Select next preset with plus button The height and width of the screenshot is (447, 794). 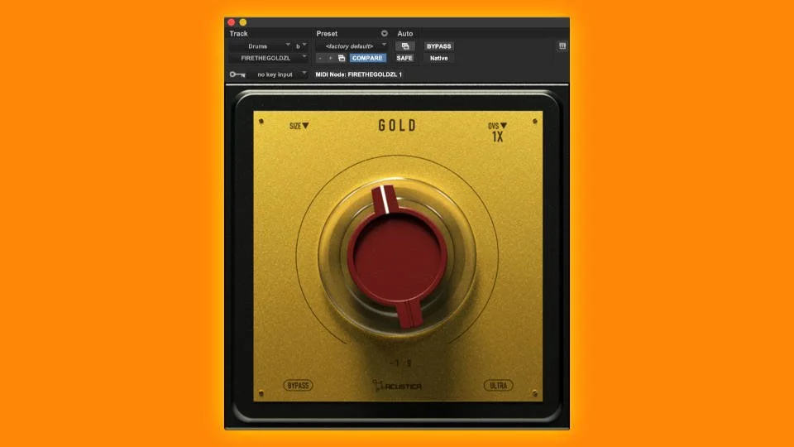(330, 58)
